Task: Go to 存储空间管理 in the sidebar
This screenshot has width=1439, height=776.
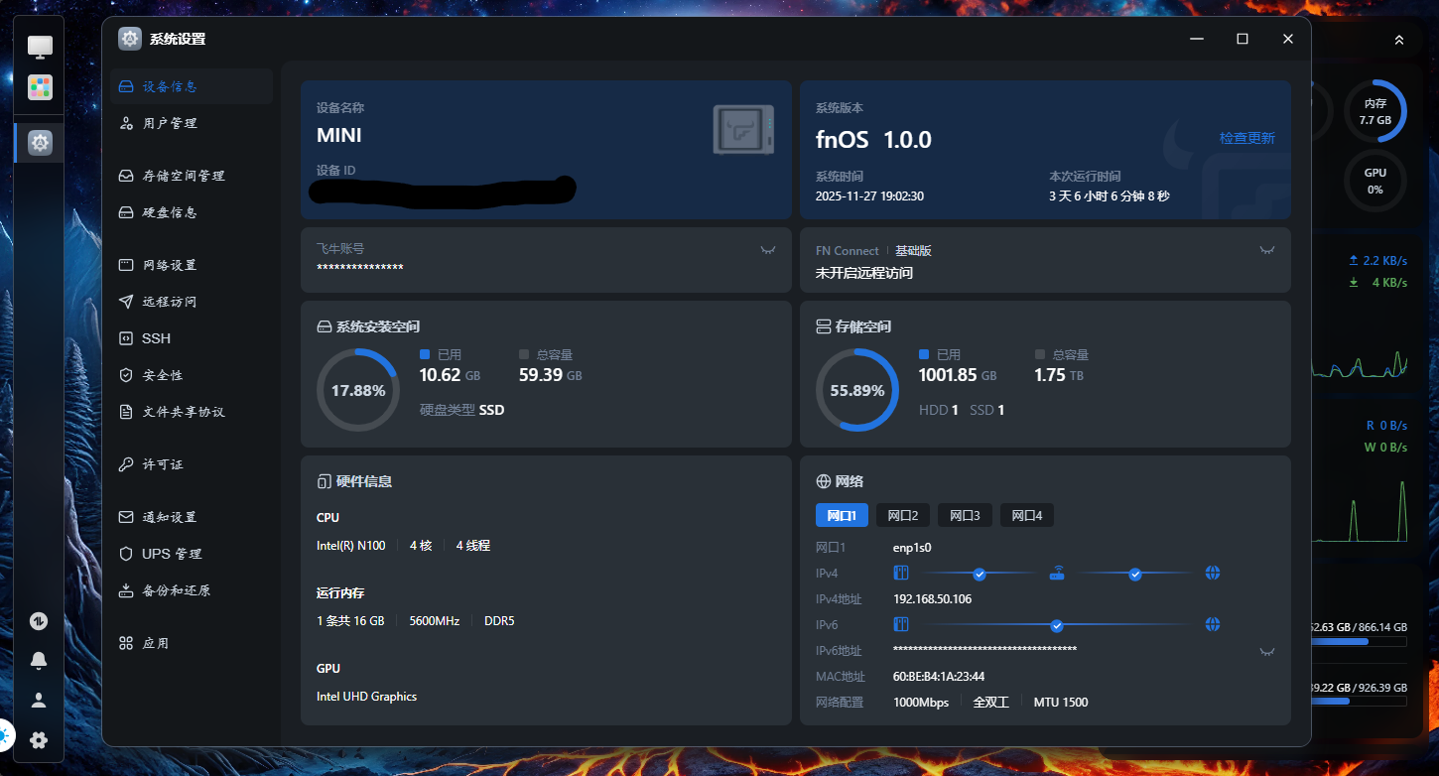Action: (192, 176)
